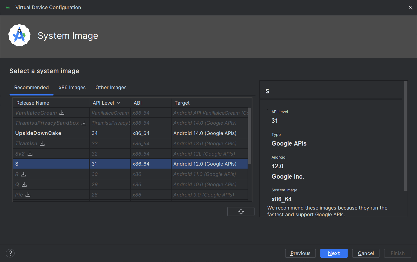
Task: Open help with the question mark icon
Action: 10,253
